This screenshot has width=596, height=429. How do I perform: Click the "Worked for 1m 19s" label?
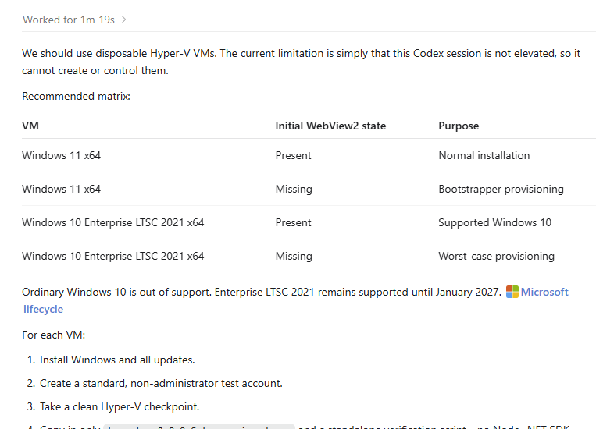pyautogui.click(x=69, y=19)
